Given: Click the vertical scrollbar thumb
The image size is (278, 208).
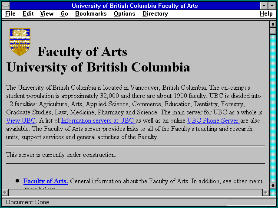Looking at the screenshot, I should tap(273, 31).
